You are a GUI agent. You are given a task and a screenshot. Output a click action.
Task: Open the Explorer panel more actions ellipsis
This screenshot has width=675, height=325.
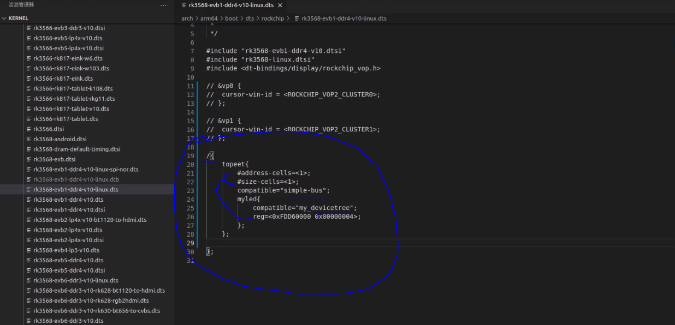click(163, 5)
